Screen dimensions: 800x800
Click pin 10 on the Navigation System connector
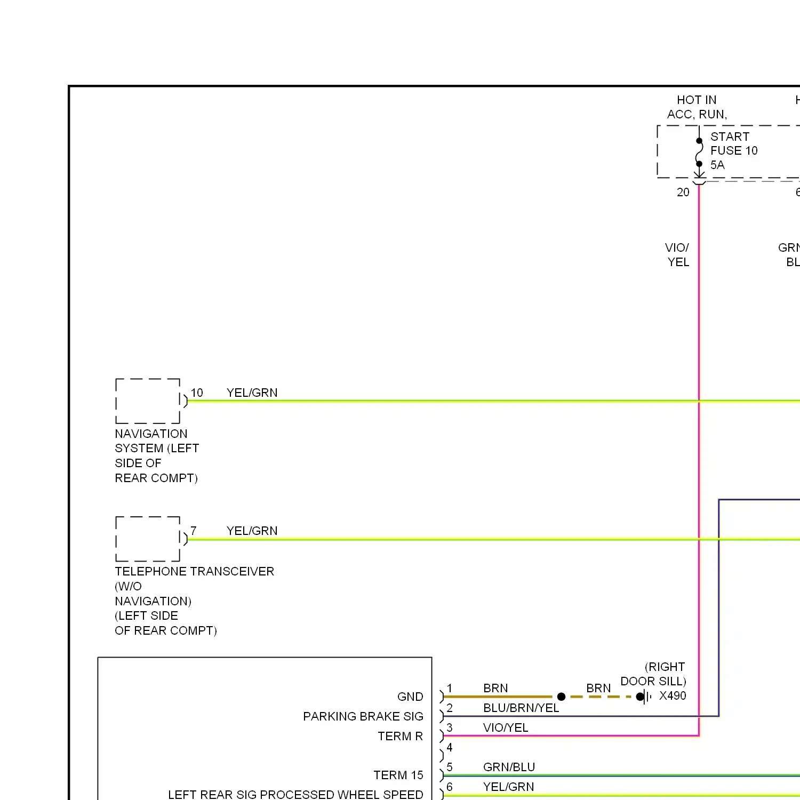[x=197, y=393]
